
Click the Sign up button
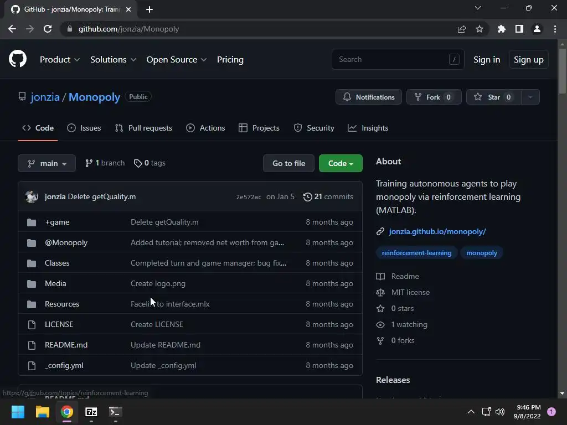[529, 60]
